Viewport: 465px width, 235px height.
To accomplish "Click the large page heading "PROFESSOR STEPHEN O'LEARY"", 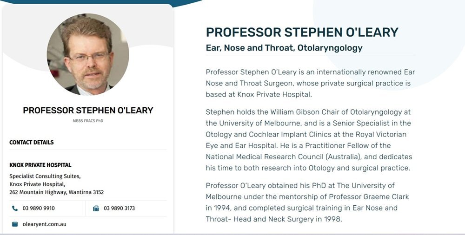I will 302,32.
